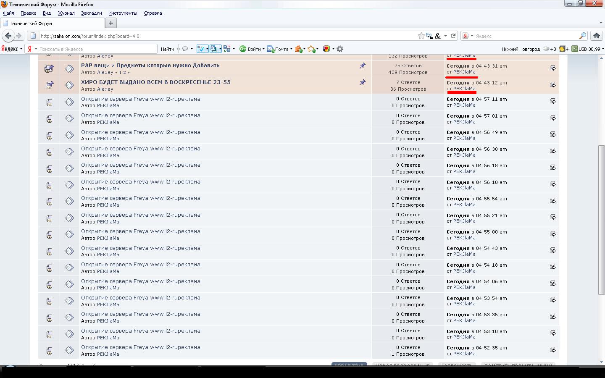Open the Правка menu
This screenshot has width=605, height=378.
tap(29, 13)
